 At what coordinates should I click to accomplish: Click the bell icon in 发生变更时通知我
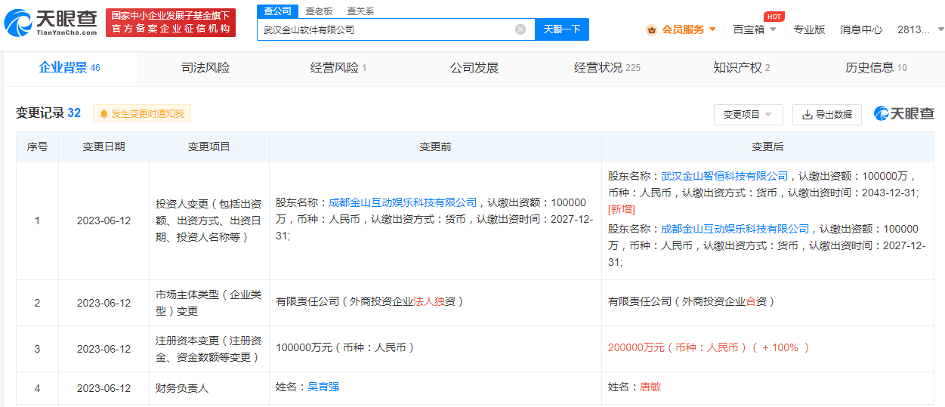pyautogui.click(x=103, y=113)
